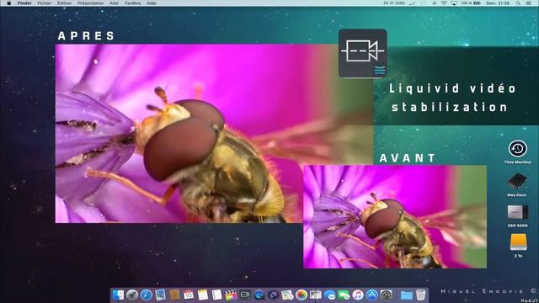Open Photos colorful flower icon

pos(302,295)
